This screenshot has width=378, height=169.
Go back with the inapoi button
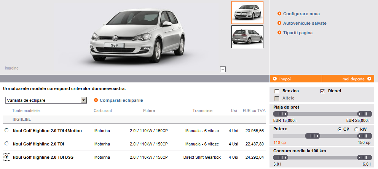point(295,79)
